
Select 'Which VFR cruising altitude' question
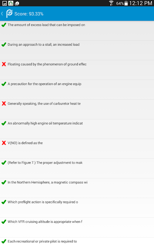pos(77,228)
